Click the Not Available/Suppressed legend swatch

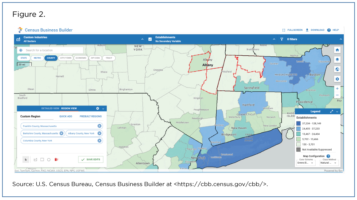[298, 150]
